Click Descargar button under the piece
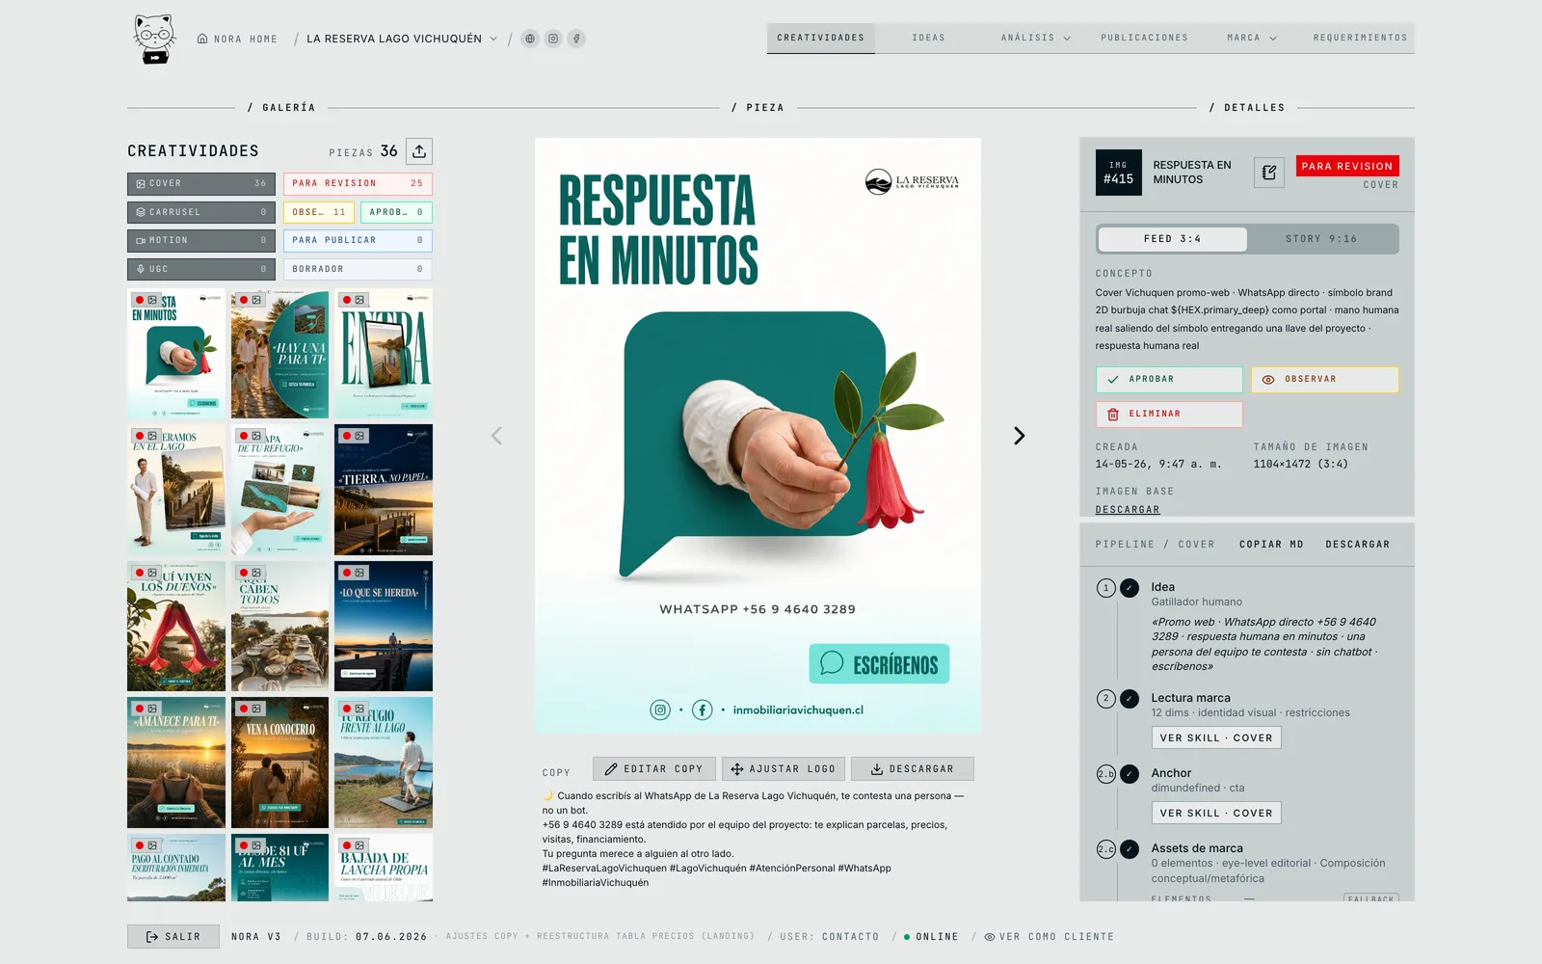1542x964 pixels. (x=913, y=769)
